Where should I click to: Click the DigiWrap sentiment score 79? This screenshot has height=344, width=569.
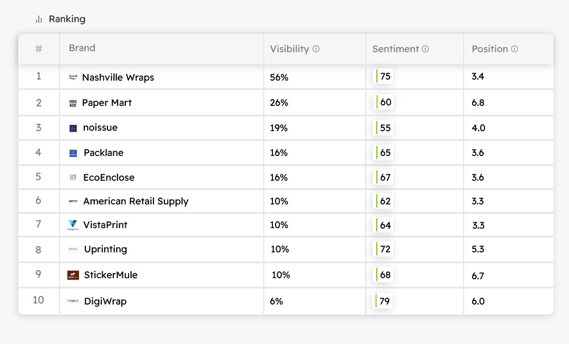[385, 301]
